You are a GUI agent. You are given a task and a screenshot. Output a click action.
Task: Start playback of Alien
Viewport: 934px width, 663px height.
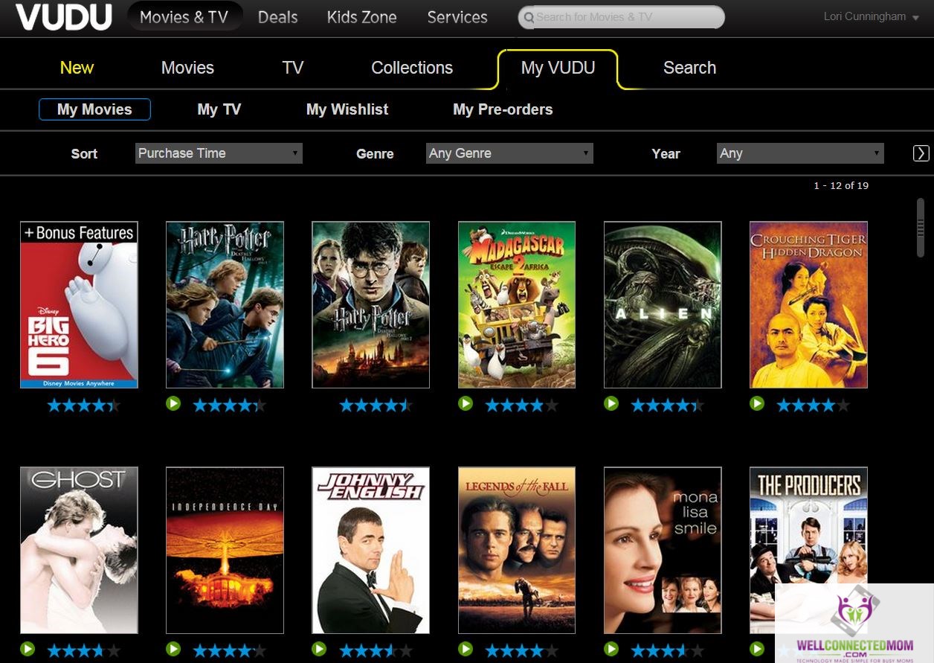tap(611, 403)
